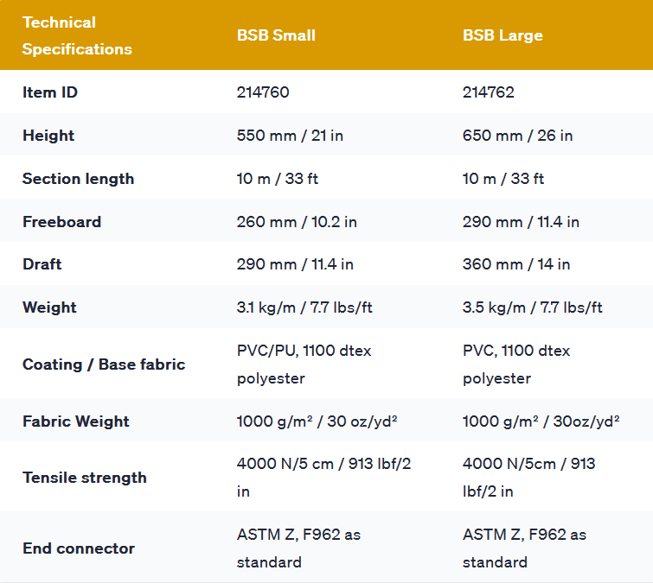Select the Draft row label
Image resolution: width=653 pixels, height=583 pixels.
(x=42, y=264)
